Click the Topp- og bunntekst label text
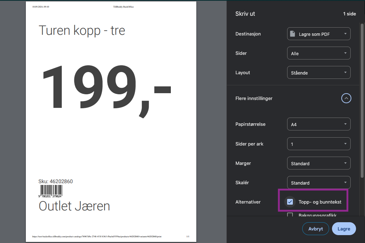Image resolution: width=365 pixels, height=243 pixels. point(320,202)
